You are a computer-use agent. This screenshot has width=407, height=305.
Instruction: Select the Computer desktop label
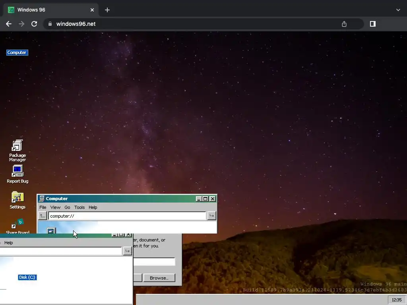(x=17, y=52)
